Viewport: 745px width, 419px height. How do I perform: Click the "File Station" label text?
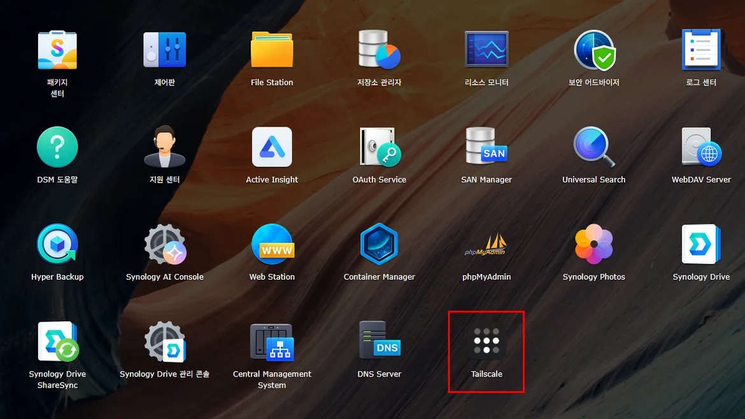[272, 83]
